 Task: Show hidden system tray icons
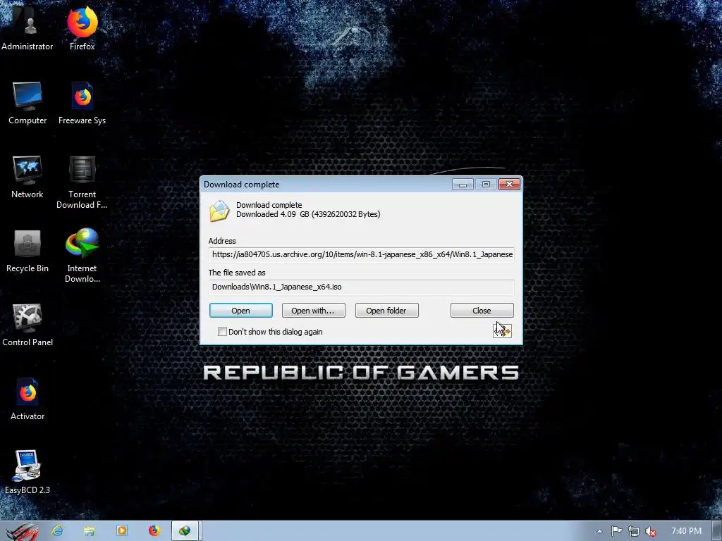coord(599,531)
